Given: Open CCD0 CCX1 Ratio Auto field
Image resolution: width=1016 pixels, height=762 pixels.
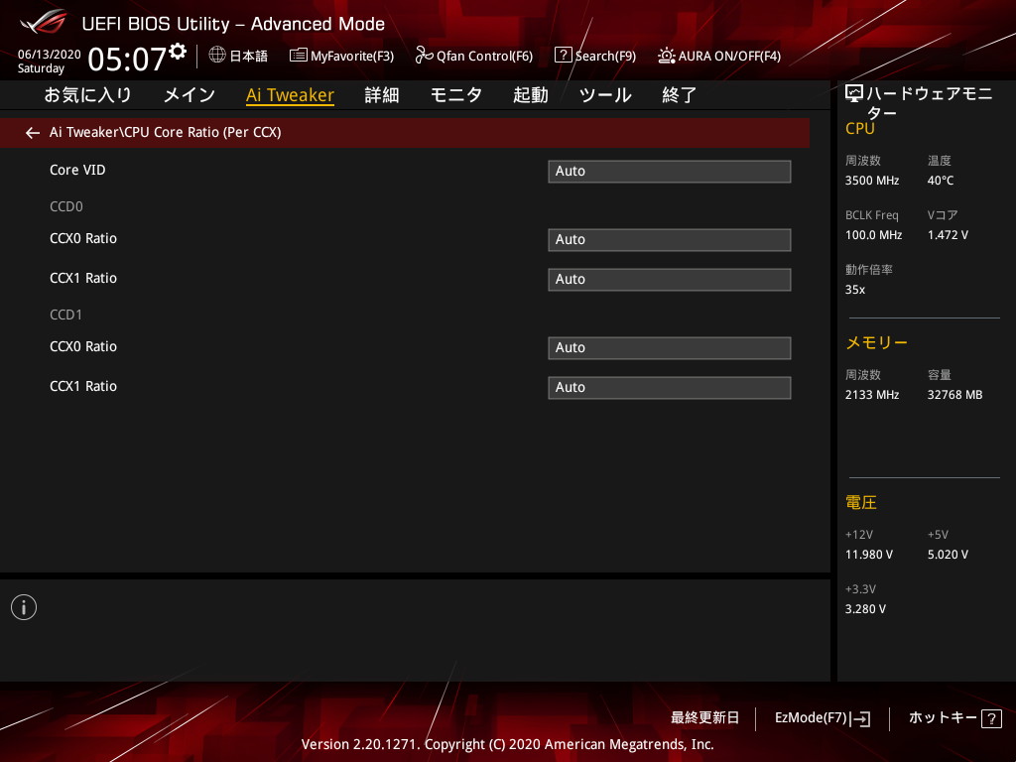Looking at the screenshot, I should pyautogui.click(x=670, y=279).
